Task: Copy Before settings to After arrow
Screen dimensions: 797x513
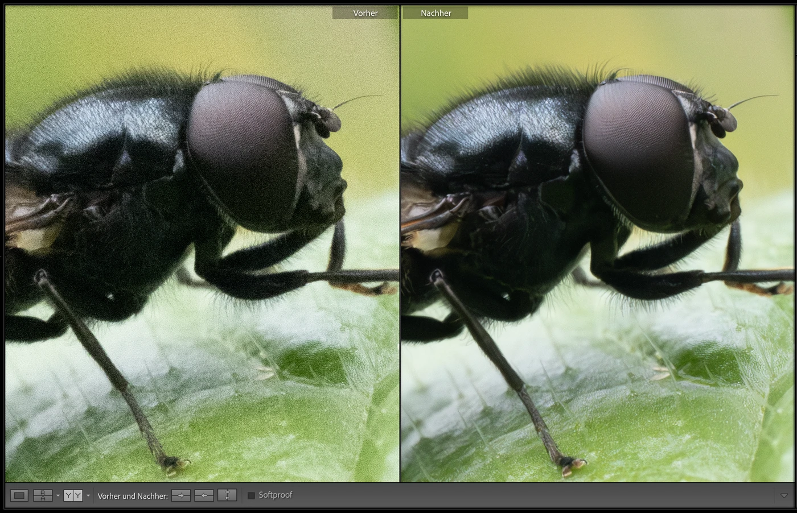Action: point(181,495)
